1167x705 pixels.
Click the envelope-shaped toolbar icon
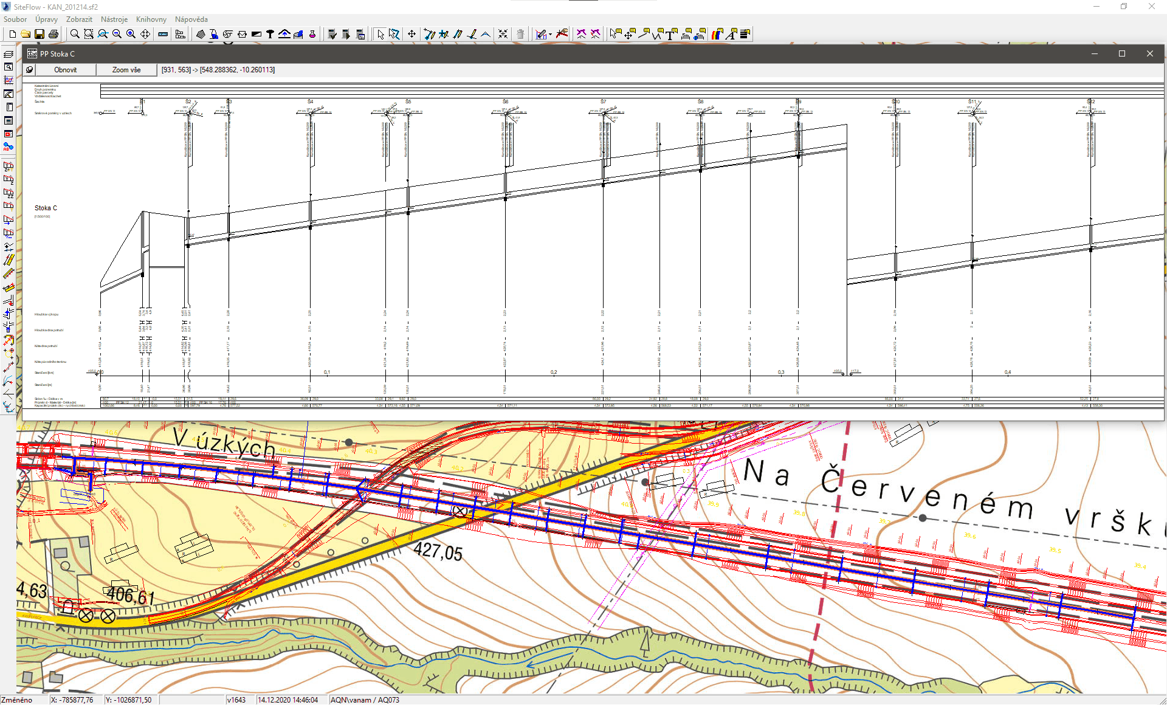[242, 34]
